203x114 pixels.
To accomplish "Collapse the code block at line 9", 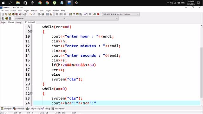I will tap(31, 32).
